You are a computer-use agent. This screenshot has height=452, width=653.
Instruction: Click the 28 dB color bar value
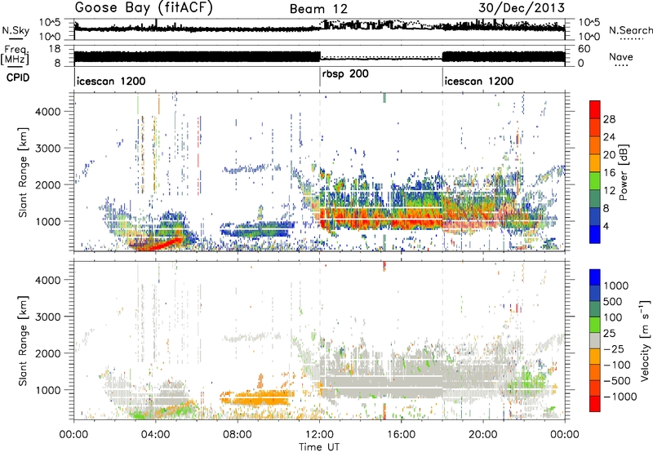(x=609, y=119)
